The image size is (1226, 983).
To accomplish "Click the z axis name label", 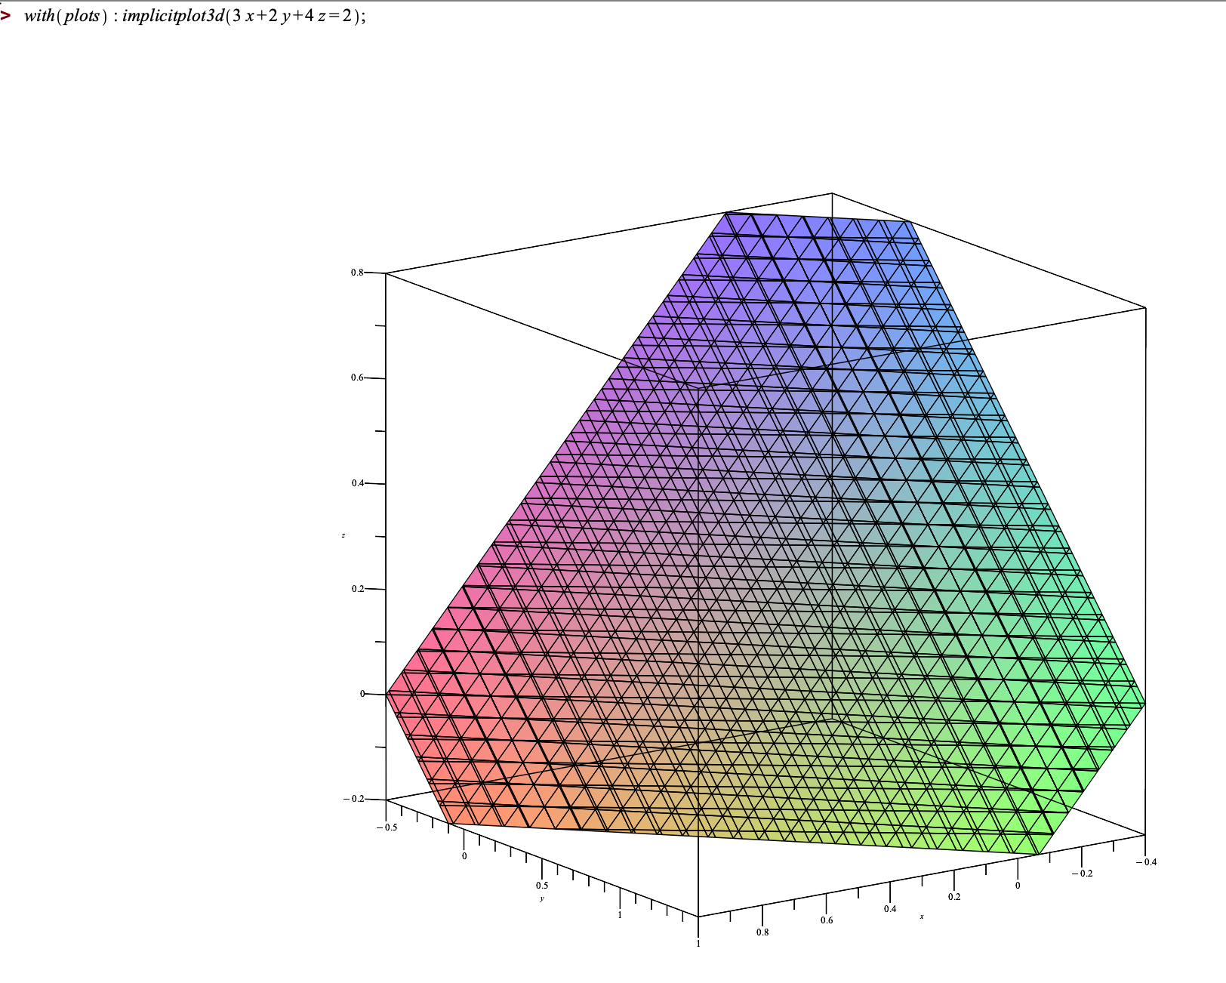I will 343,535.
